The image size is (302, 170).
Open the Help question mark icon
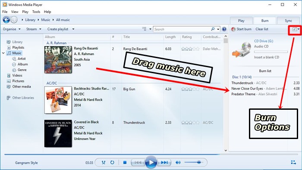click(224, 29)
